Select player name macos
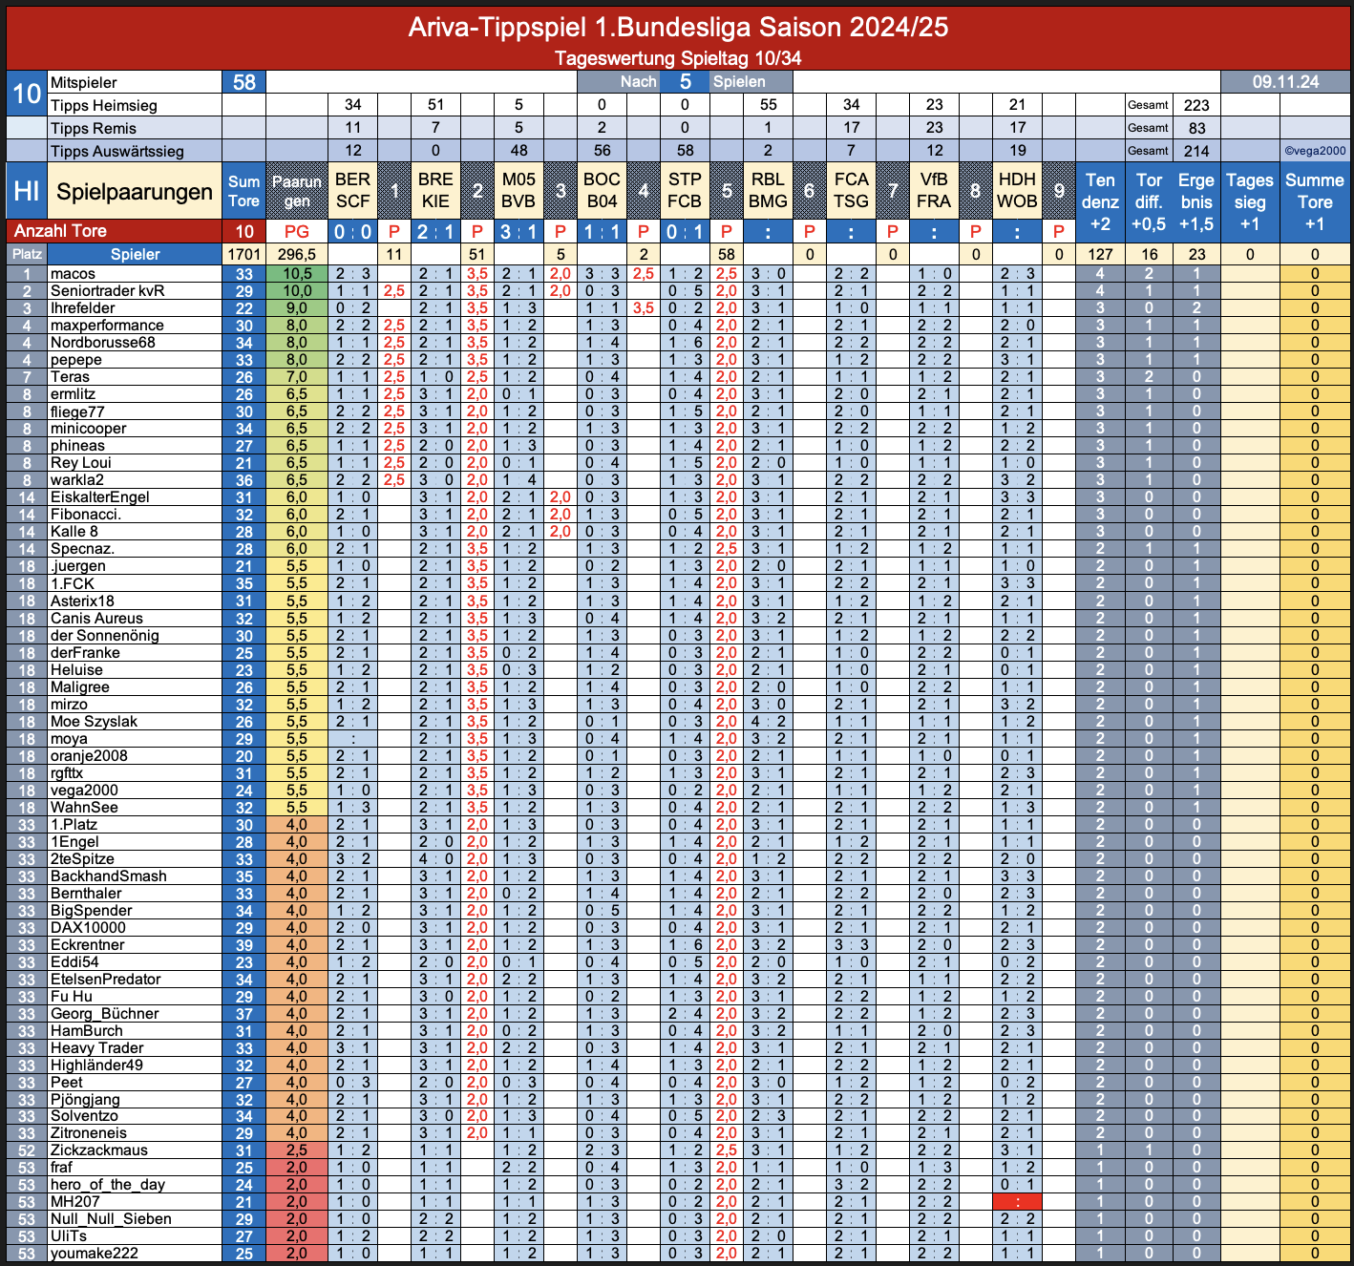 (x=74, y=274)
